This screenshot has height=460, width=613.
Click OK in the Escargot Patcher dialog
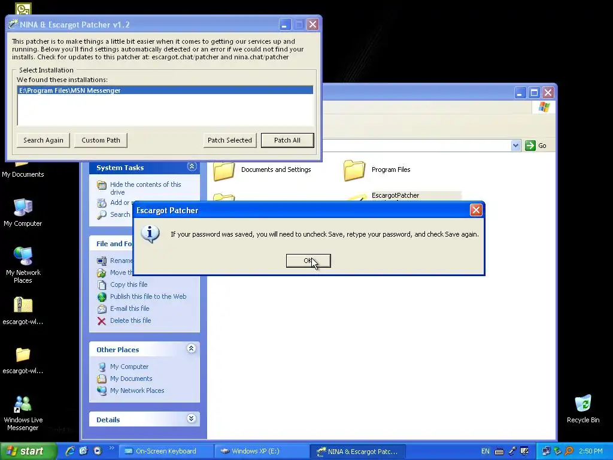308,261
